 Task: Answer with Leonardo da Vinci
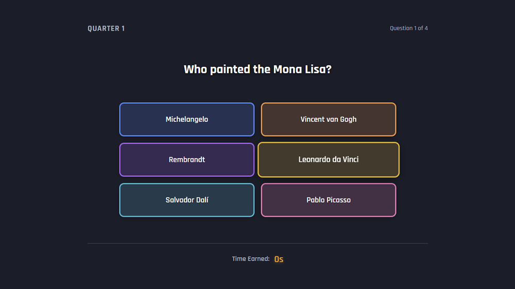328,159
